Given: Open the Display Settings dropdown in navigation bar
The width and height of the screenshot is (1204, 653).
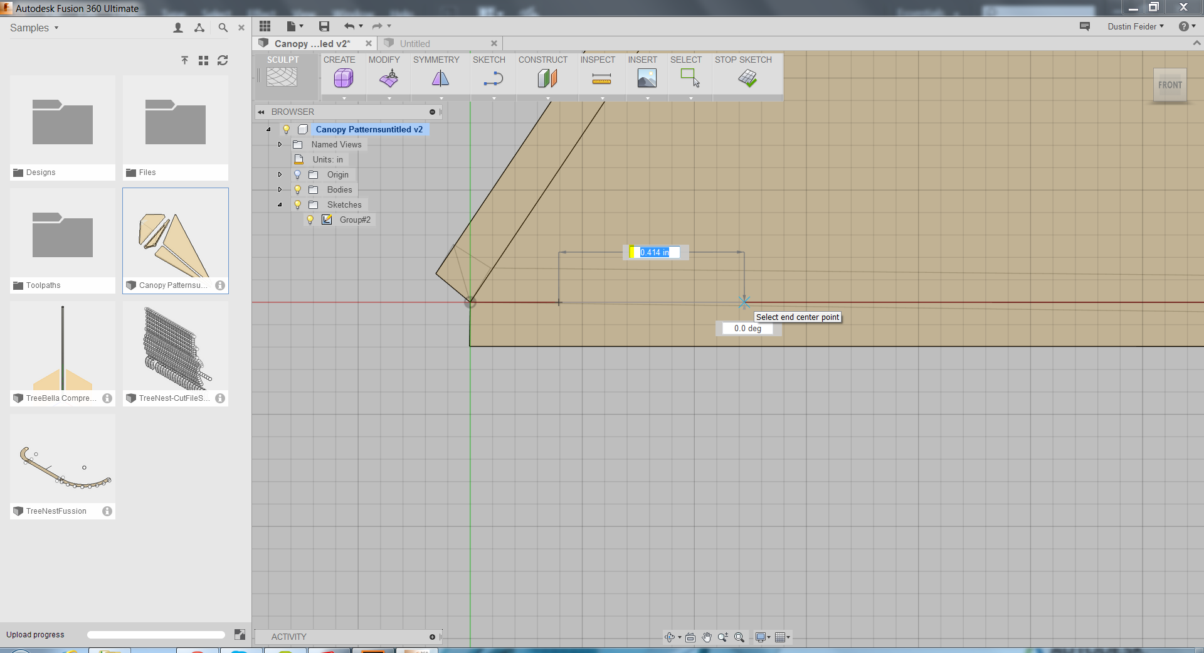Looking at the screenshot, I should 763,637.
